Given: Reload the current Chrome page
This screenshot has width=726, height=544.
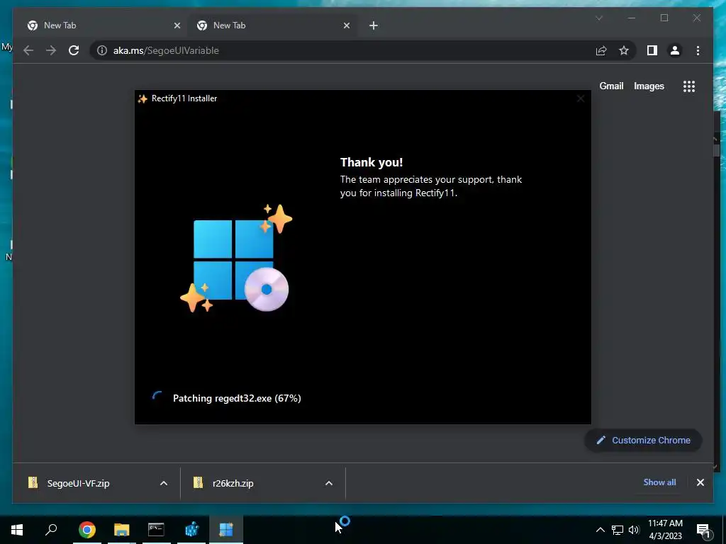Looking at the screenshot, I should tap(74, 50).
